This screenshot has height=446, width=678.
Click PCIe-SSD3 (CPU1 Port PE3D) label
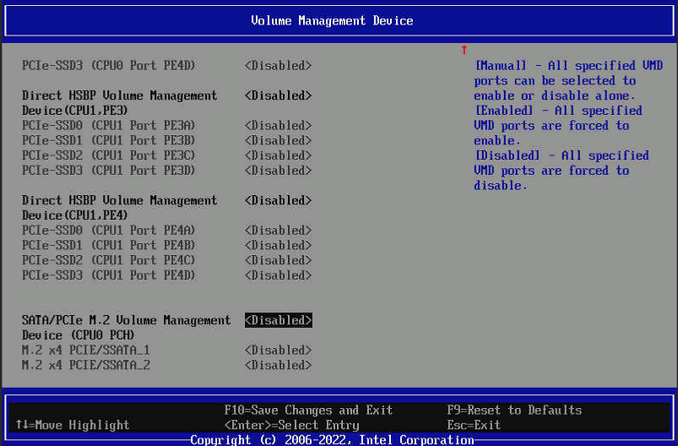click(x=109, y=171)
